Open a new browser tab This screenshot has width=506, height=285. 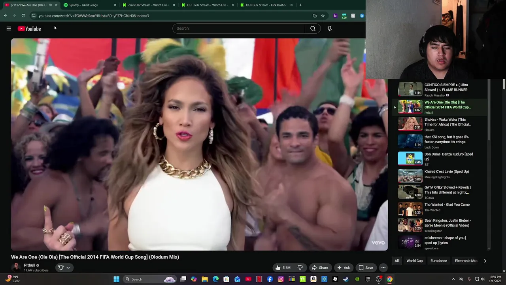tap(300, 5)
